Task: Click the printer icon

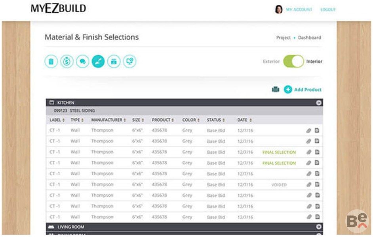Action: pos(276,90)
